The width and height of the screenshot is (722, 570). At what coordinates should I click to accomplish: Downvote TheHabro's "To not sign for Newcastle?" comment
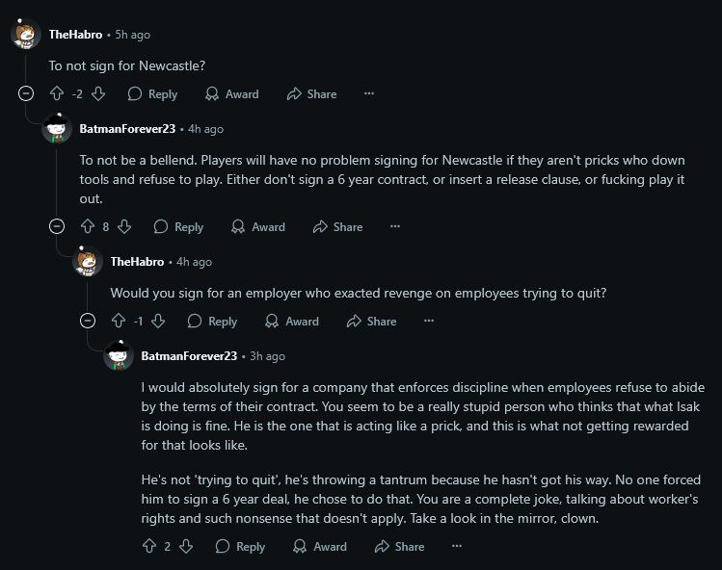coord(98,94)
